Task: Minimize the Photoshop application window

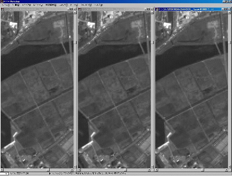Action: click(224, 1)
